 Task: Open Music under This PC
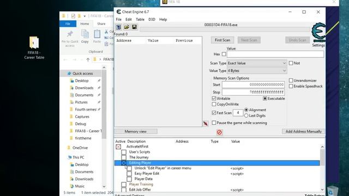coord(80,186)
